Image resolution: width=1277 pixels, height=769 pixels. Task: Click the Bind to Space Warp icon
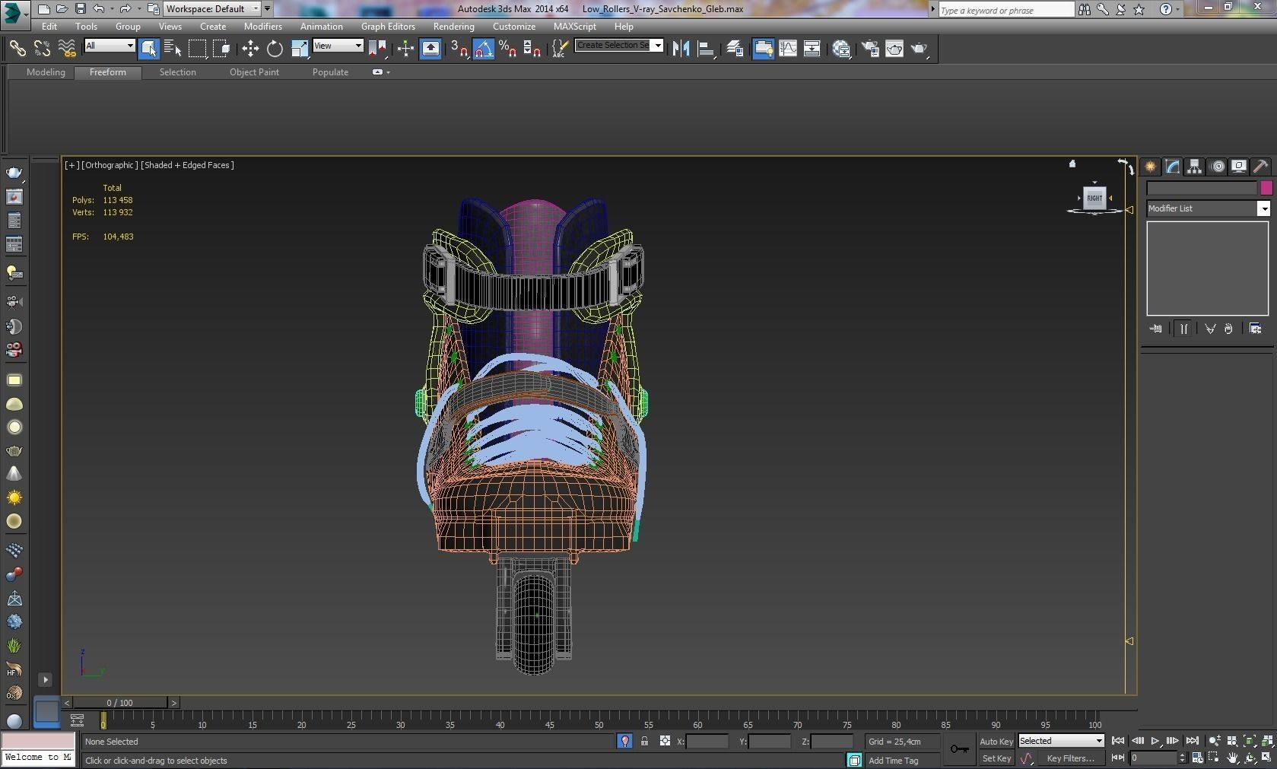pyautogui.click(x=67, y=49)
